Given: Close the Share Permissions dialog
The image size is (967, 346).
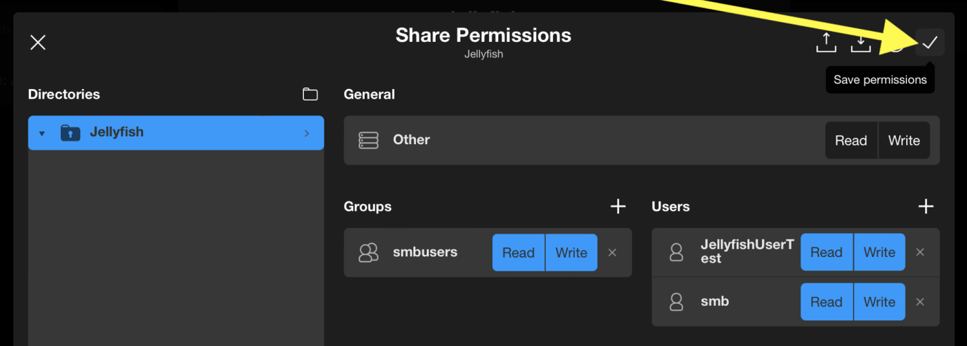Looking at the screenshot, I should click(38, 43).
